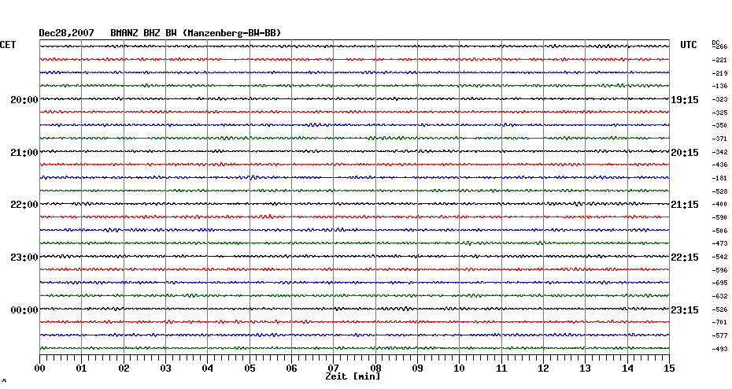
Task: Click minute tick label 05
Action: point(250,369)
